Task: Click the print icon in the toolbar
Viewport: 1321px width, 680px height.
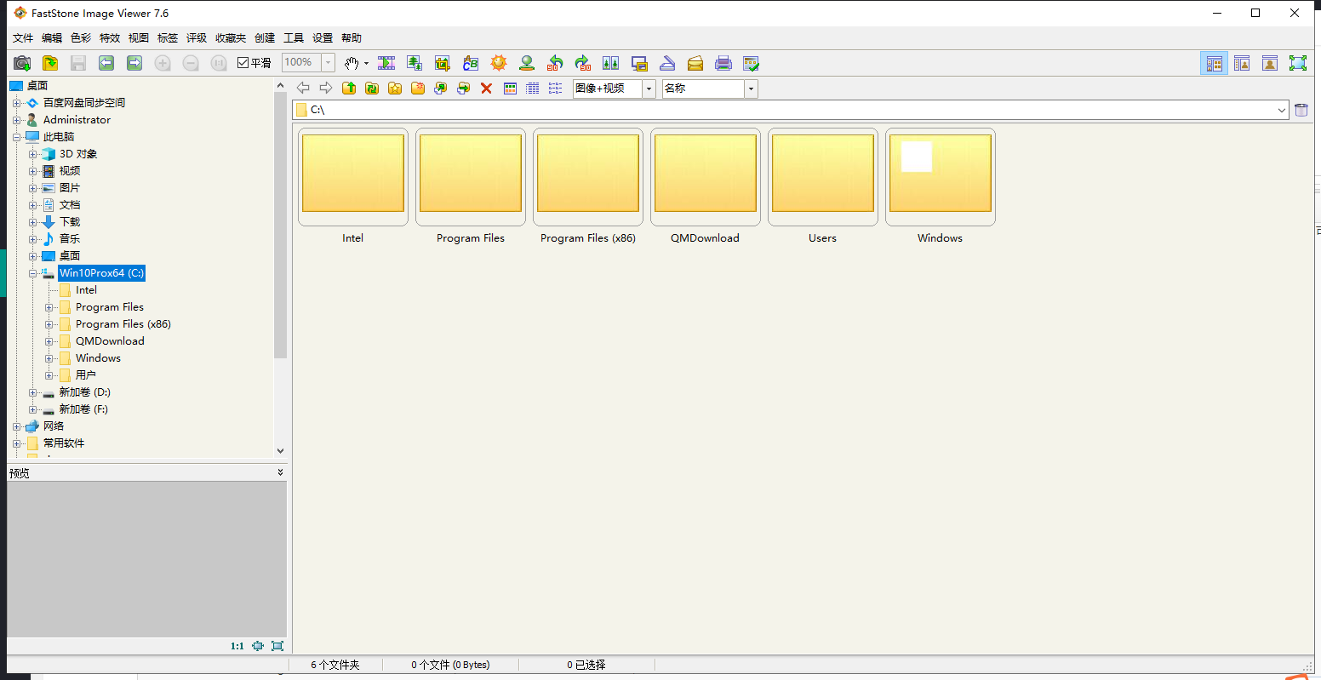Action: [x=723, y=63]
